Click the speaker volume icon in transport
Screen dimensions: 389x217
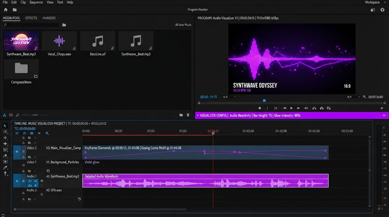[x=306, y=108]
